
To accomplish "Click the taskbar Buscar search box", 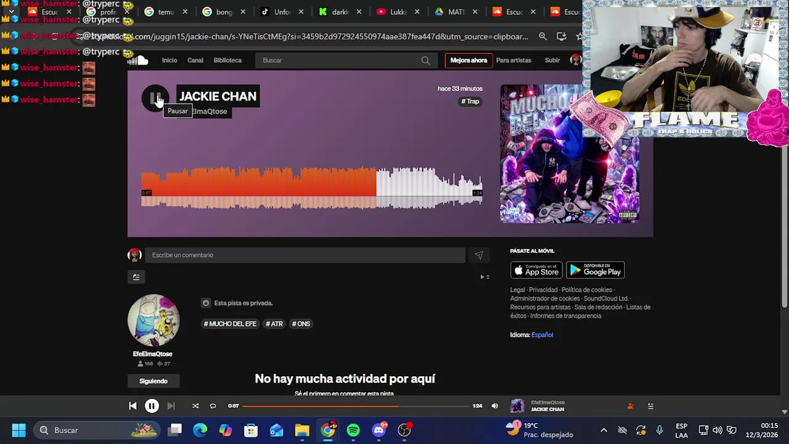I will (96, 430).
